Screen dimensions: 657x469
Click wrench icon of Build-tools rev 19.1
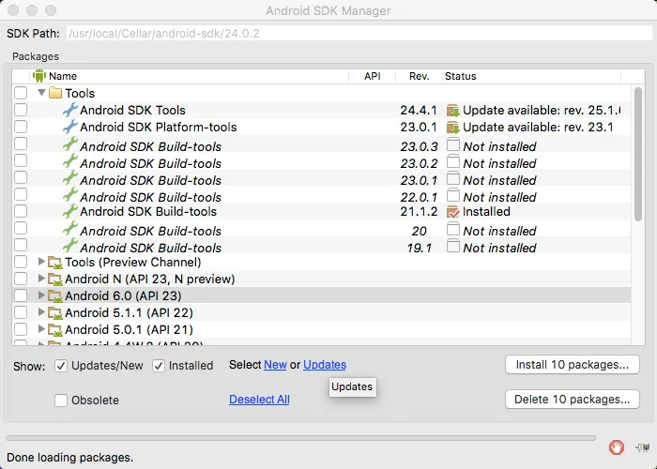70,246
